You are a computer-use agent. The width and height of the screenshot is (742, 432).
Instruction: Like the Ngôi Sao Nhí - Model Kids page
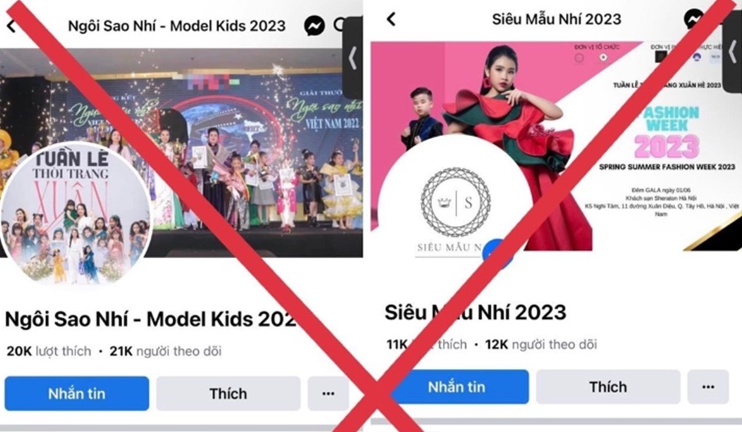(x=228, y=394)
